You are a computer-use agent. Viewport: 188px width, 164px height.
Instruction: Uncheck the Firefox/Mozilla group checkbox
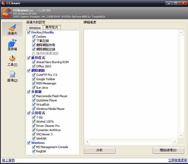pos(29,32)
